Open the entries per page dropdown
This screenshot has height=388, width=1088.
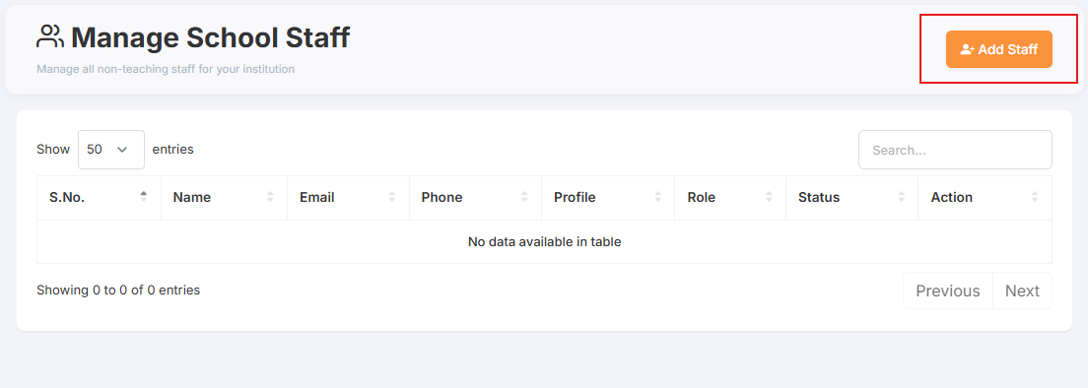111,149
